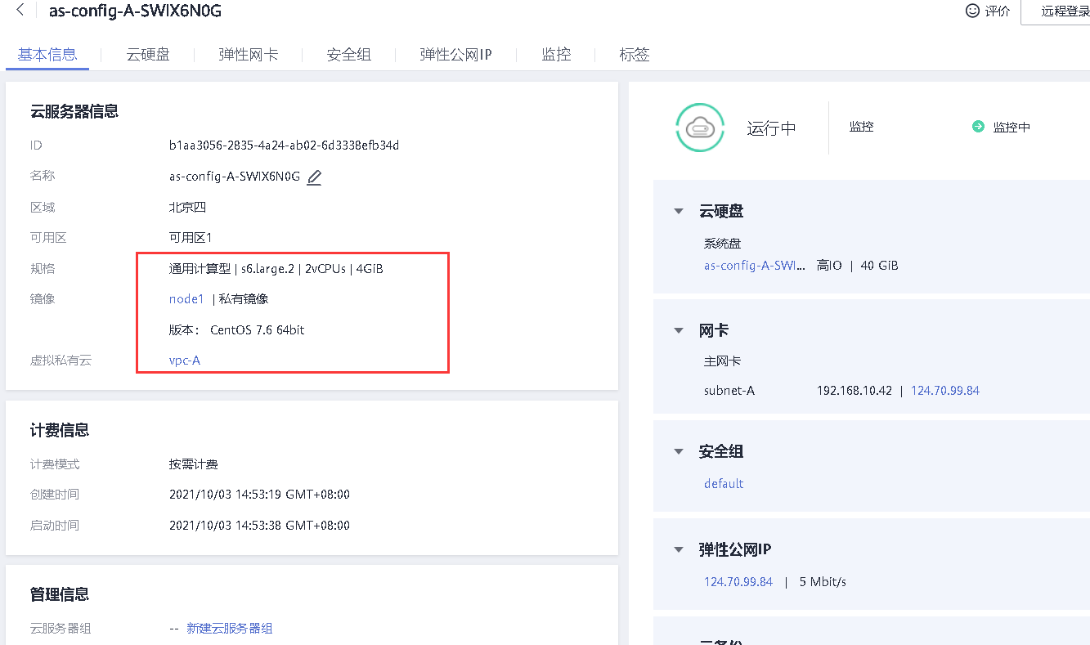
Task: Go to the 监控 tab
Action: 556,55
